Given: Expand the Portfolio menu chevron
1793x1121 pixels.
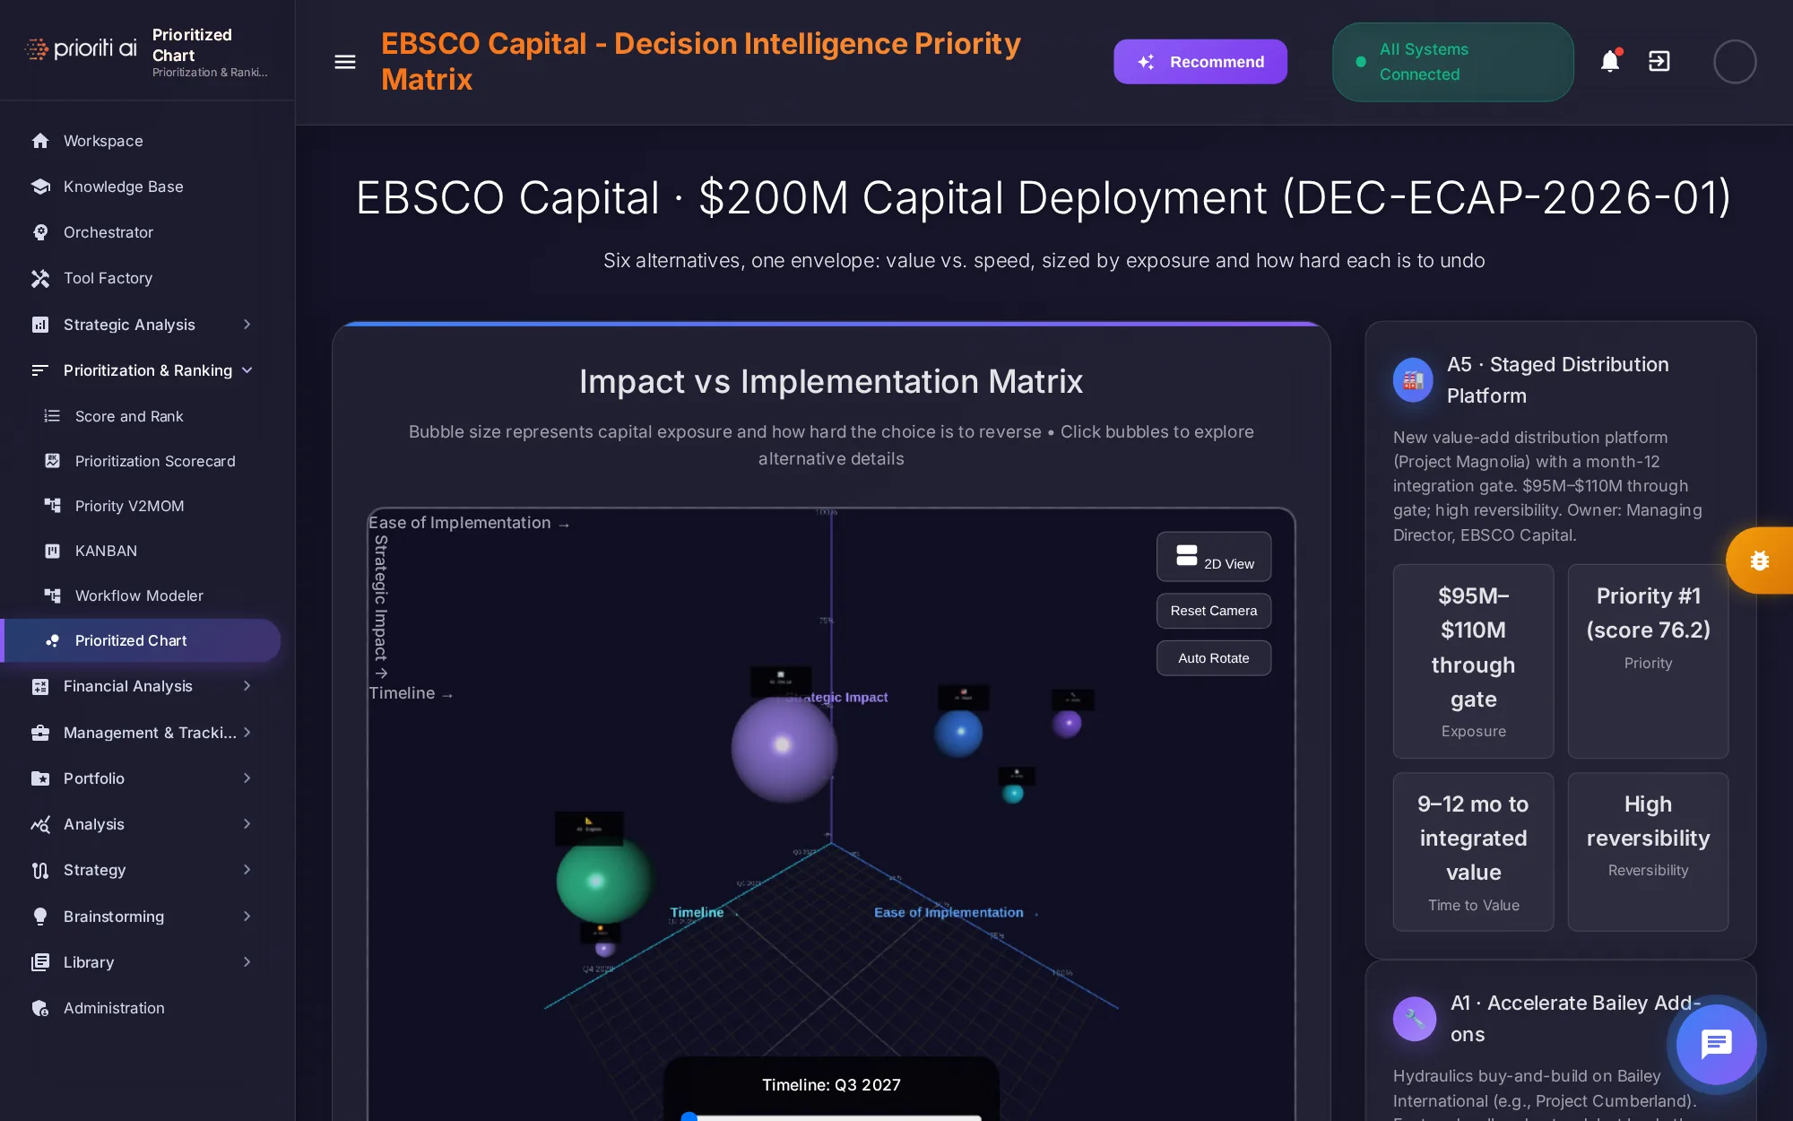Looking at the screenshot, I should (247, 778).
